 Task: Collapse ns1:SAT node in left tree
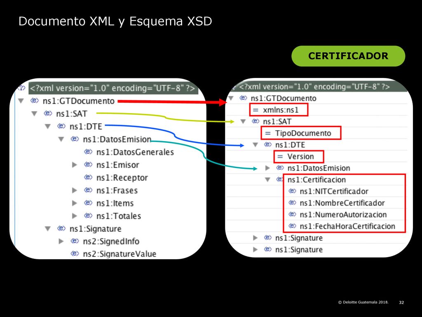(35, 114)
